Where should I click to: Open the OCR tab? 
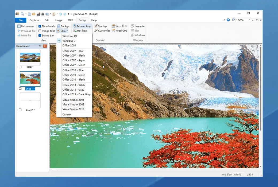click(71, 20)
